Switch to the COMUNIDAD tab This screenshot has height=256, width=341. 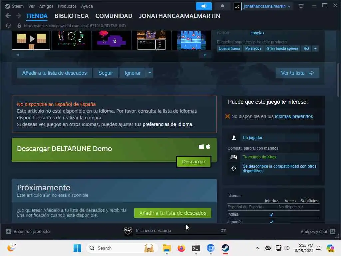pyautogui.click(x=114, y=16)
